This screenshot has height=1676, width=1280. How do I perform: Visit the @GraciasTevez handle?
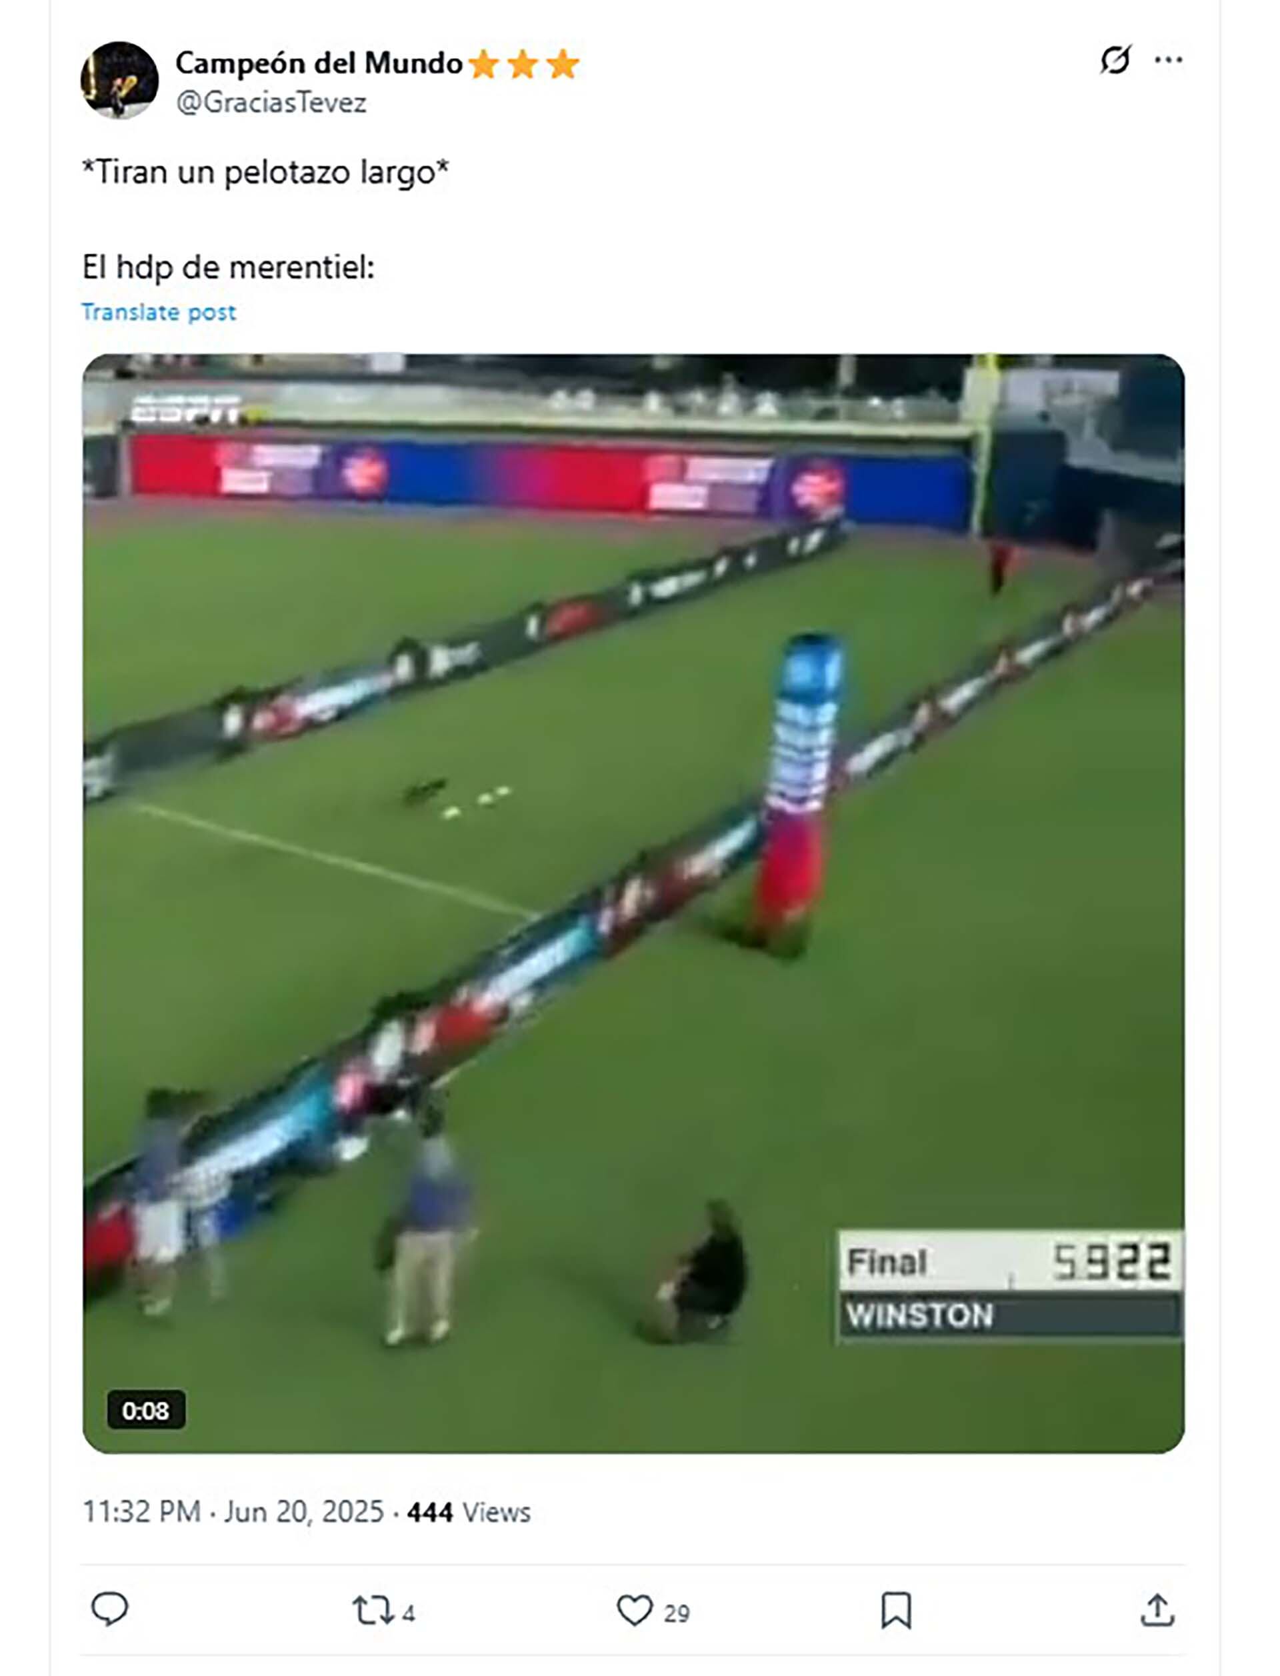[271, 103]
